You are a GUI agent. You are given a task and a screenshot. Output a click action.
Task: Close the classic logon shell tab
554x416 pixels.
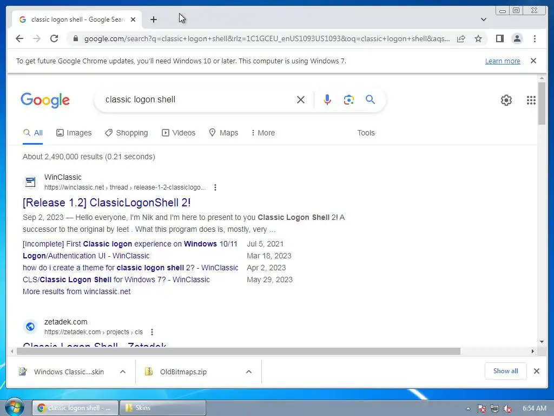pos(133,19)
